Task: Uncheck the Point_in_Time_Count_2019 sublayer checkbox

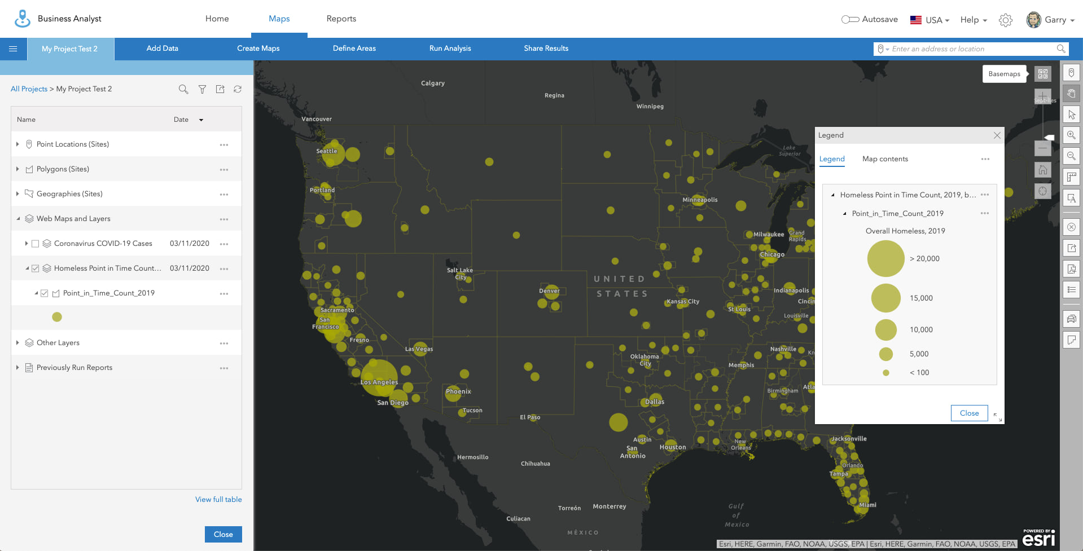Action: pyautogui.click(x=45, y=293)
